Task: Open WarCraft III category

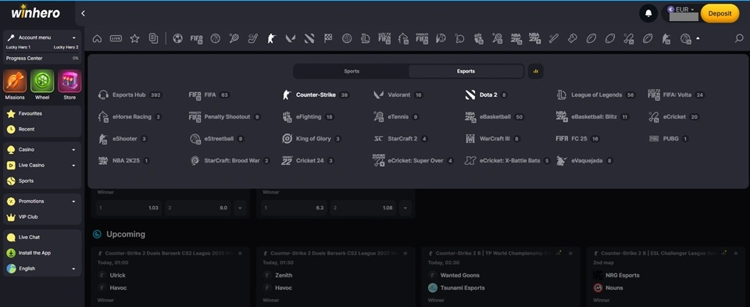Action: (492, 139)
